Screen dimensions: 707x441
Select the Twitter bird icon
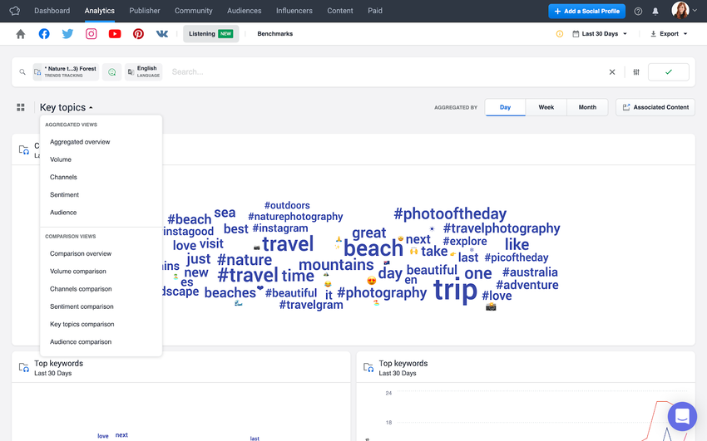pos(67,34)
